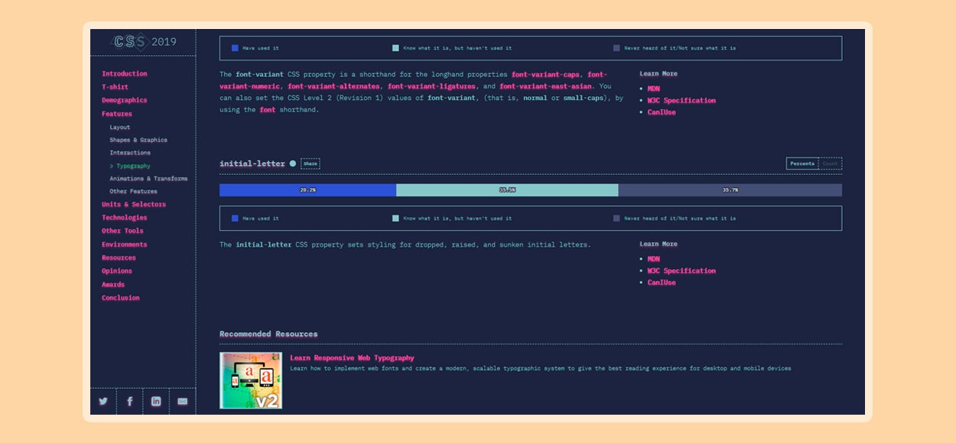The image size is (956, 443).
Task: Click the font-variant-alternates property link
Action: click(333, 86)
